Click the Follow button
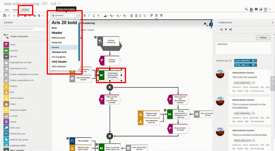This screenshot has height=151, width=275. tap(263, 38)
